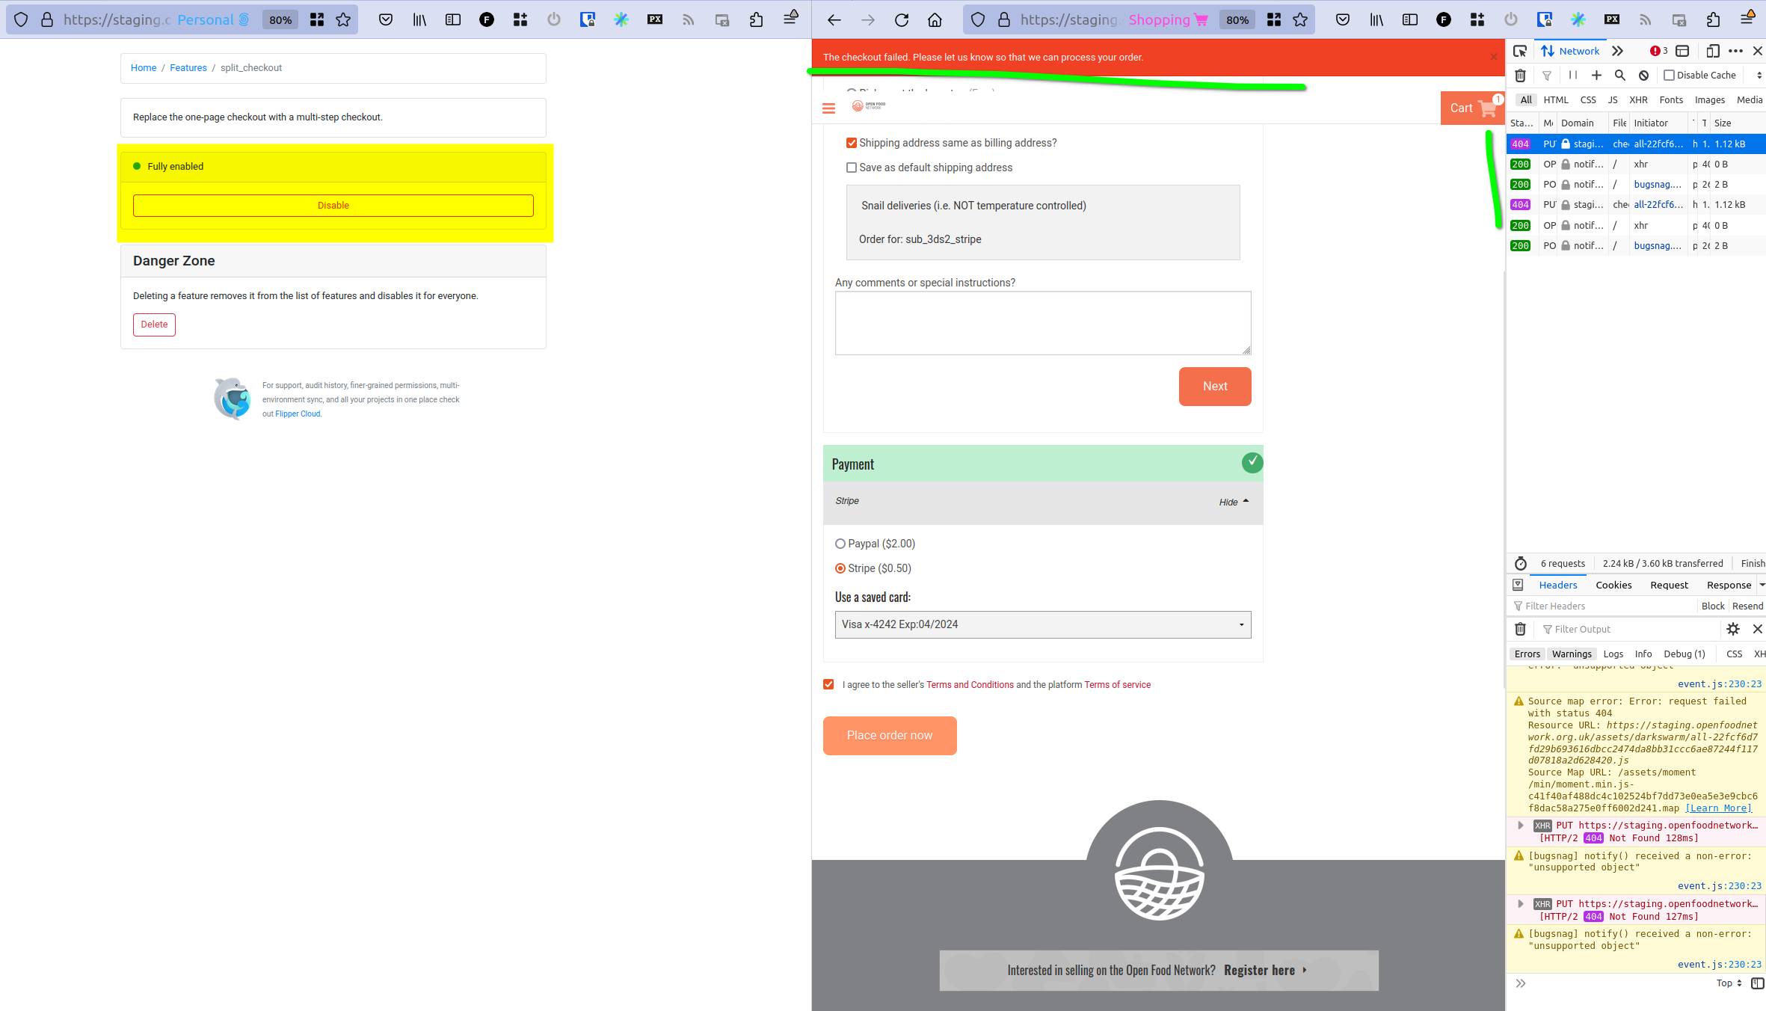Screen dimensions: 1766x1011
Task: Select the element picker in DevTools
Action: click(1520, 51)
